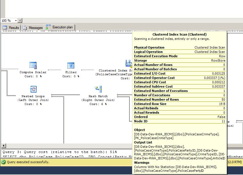Click the 'Estimated CPU Cost' tooltip row
This screenshot has height=175, width=243.
coord(180,82)
